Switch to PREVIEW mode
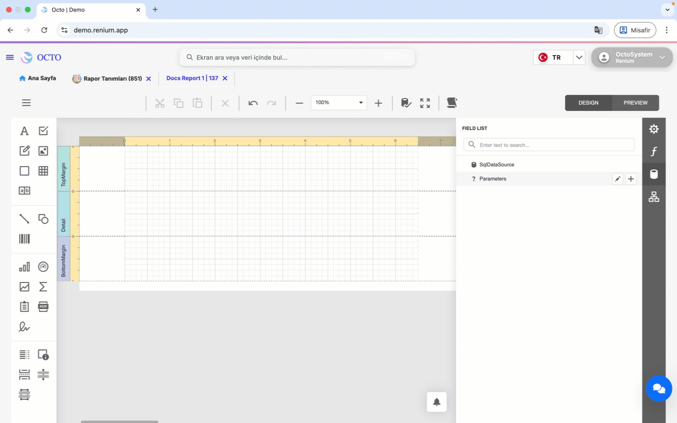This screenshot has width=677, height=423. pos(635,102)
